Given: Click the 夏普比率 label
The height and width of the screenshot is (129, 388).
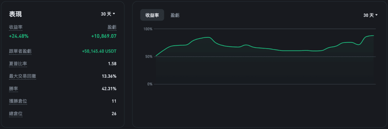Looking at the screenshot, I should click(x=18, y=64).
